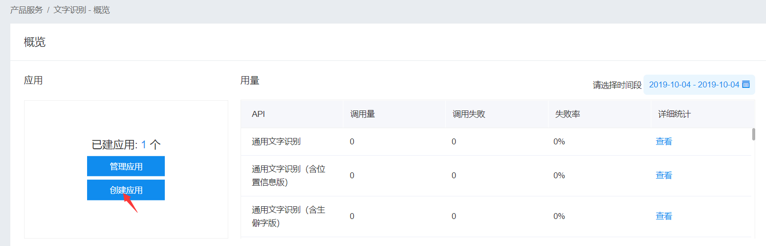Click the 概览 page title
The image size is (766, 246).
pos(34,42)
